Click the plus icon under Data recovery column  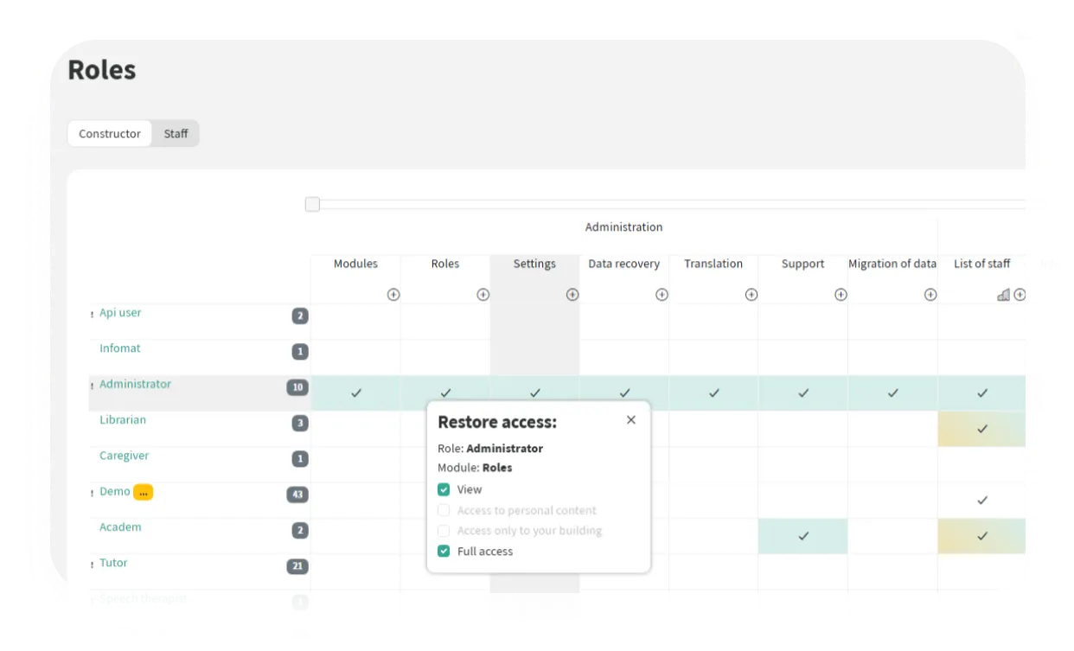tap(662, 295)
